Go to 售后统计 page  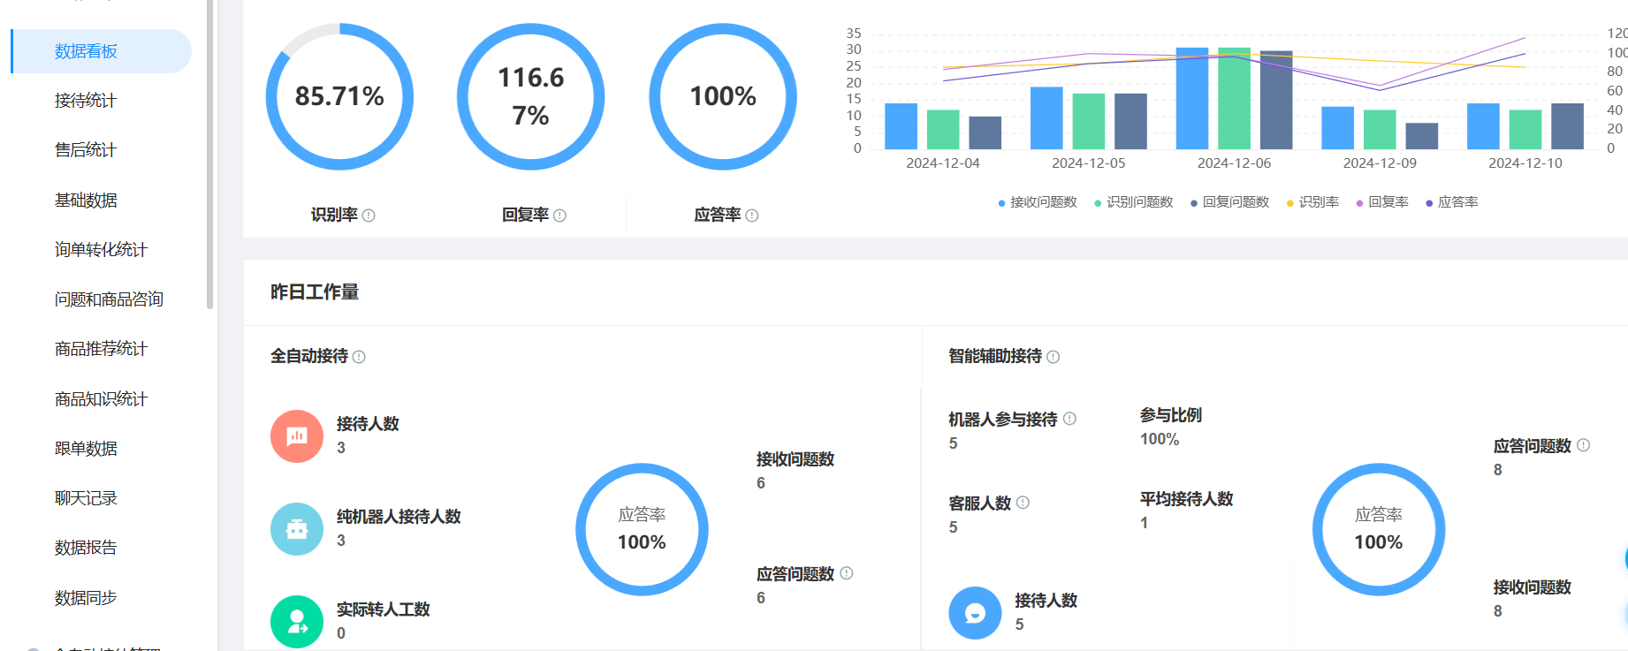click(86, 150)
